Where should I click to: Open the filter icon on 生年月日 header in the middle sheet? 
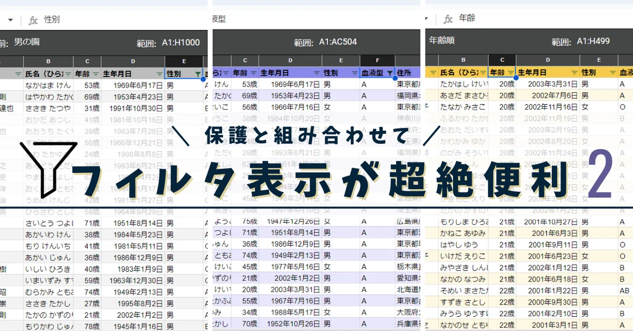316,73
